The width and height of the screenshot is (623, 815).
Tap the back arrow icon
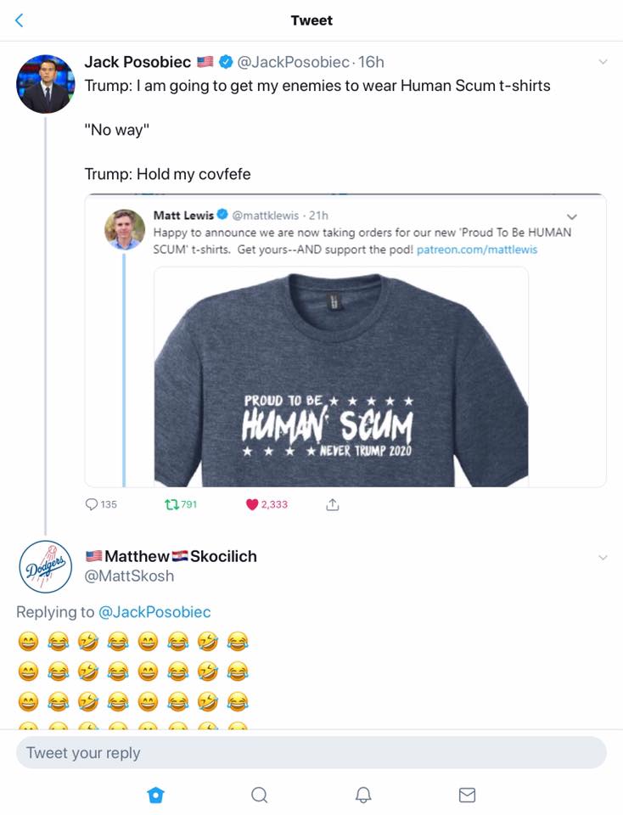click(x=20, y=20)
